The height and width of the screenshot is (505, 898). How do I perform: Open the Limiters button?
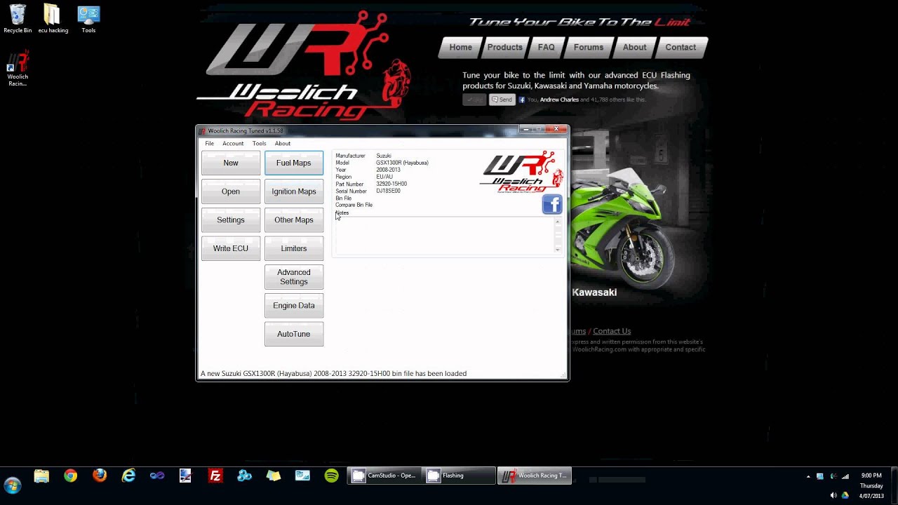tap(294, 248)
